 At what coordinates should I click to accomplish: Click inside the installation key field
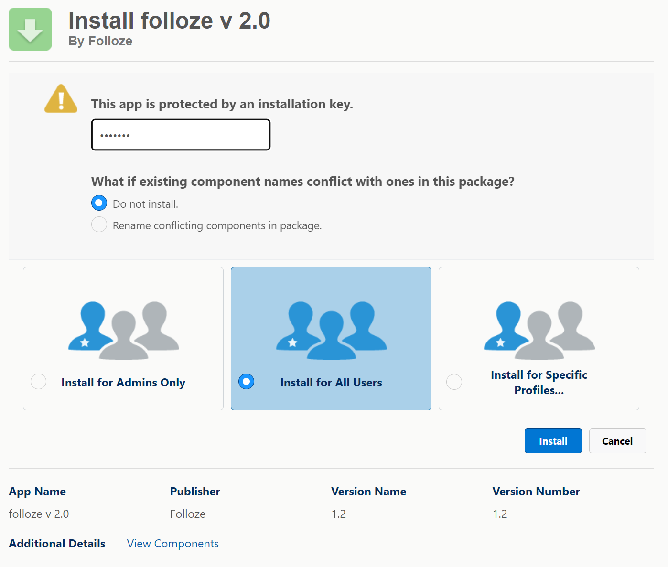click(x=181, y=135)
